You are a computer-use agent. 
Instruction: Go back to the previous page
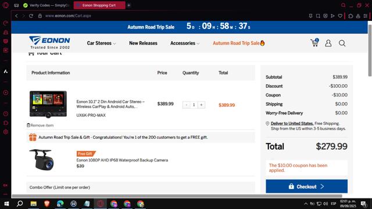(x=16, y=16)
